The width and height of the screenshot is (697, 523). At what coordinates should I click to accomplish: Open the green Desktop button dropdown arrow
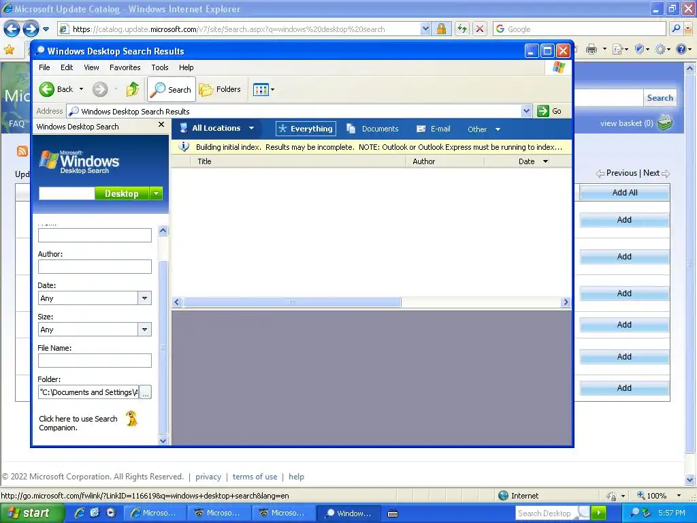(x=156, y=193)
